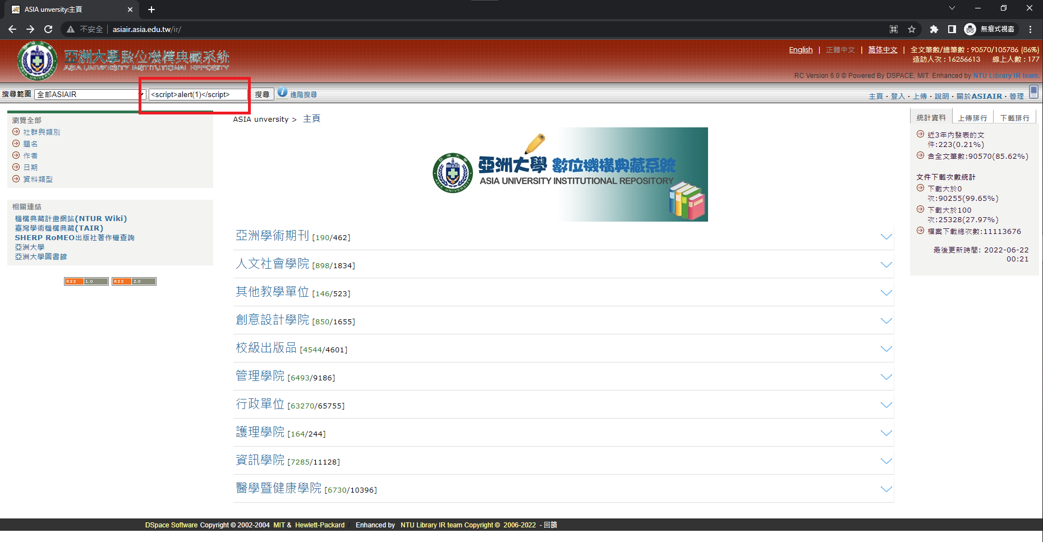Browse by 作者
Viewport: 1043px width, 542px height.
30,156
